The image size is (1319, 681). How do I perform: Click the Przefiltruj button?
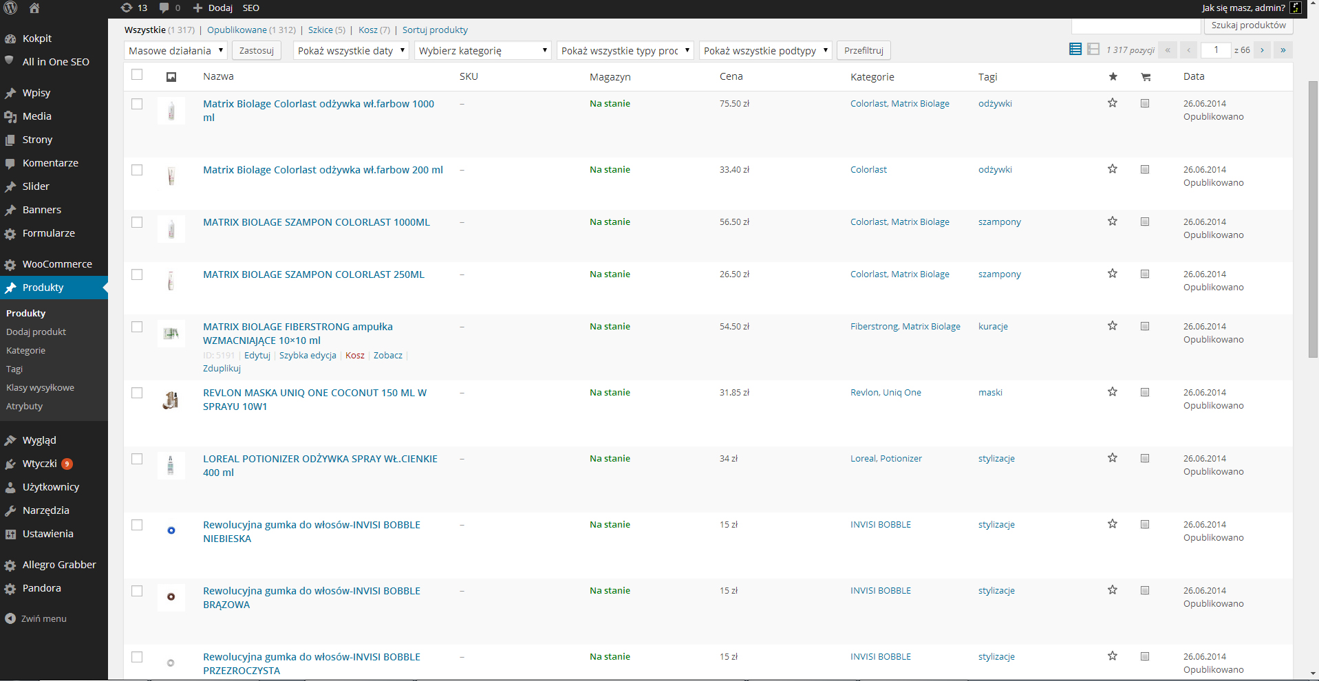(864, 50)
